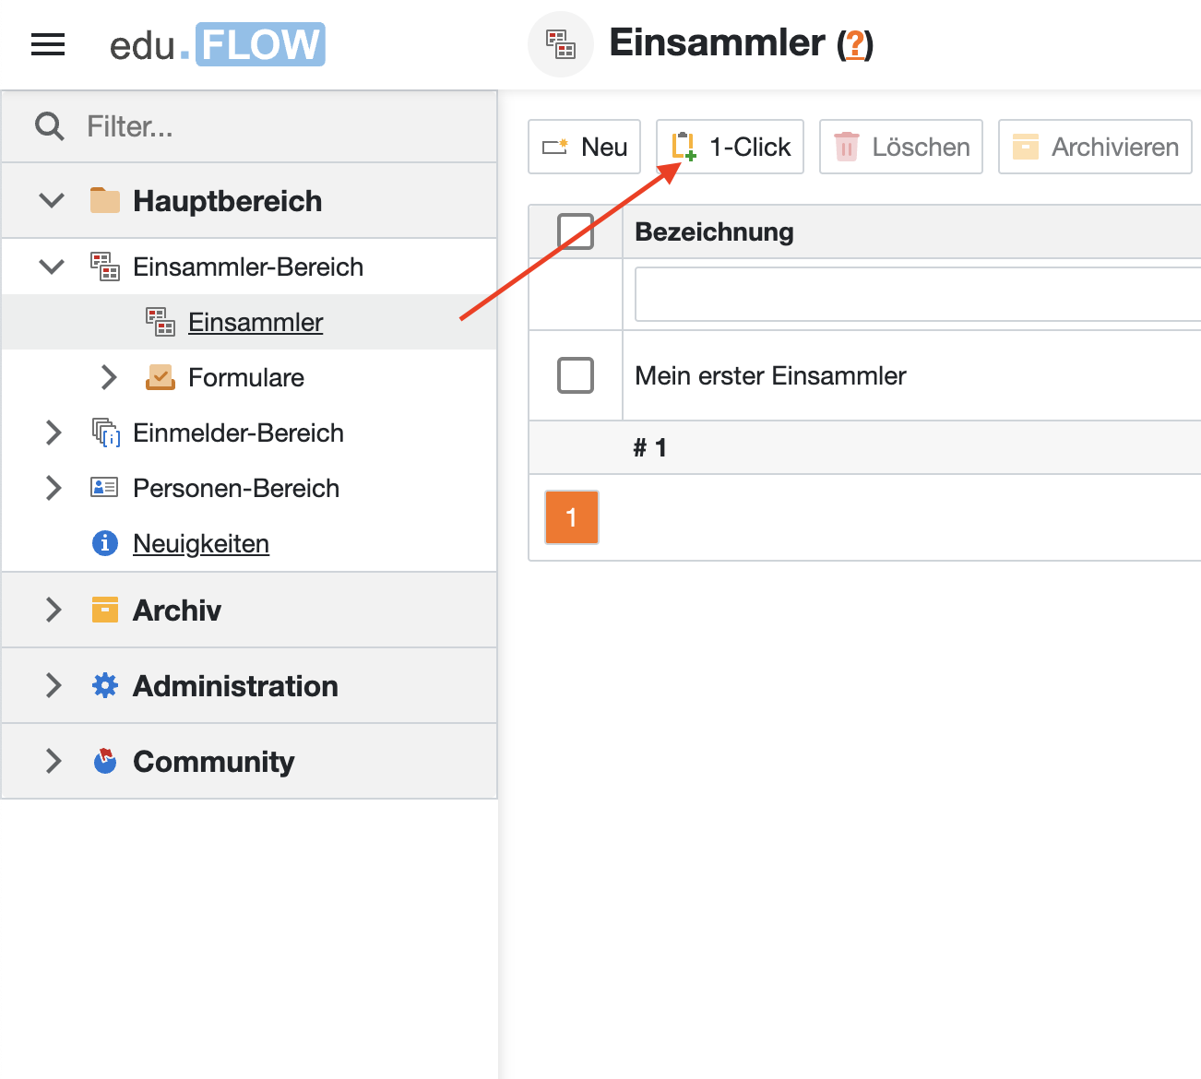
Task: Open the hamburger navigation menu
Action: [48, 44]
